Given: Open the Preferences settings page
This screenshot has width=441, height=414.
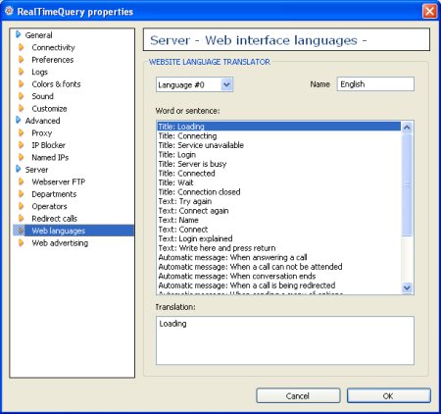Looking at the screenshot, I should (53, 60).
